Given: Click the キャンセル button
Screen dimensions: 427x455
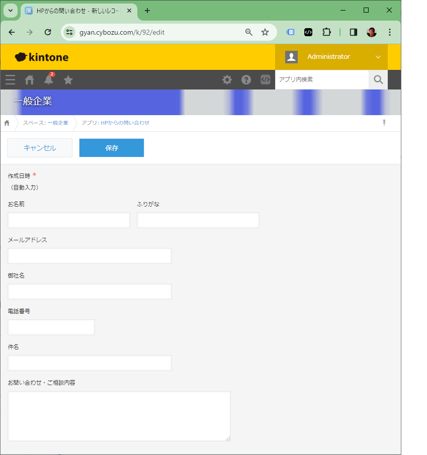Looking at the screenshot, I should 40,148.
